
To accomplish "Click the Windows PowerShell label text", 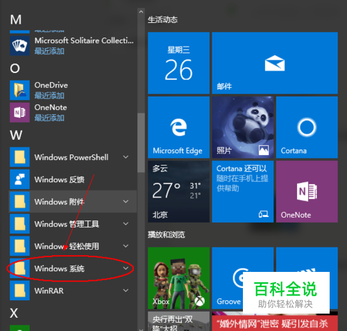I will pyautogui.click(x=71, y=157).
